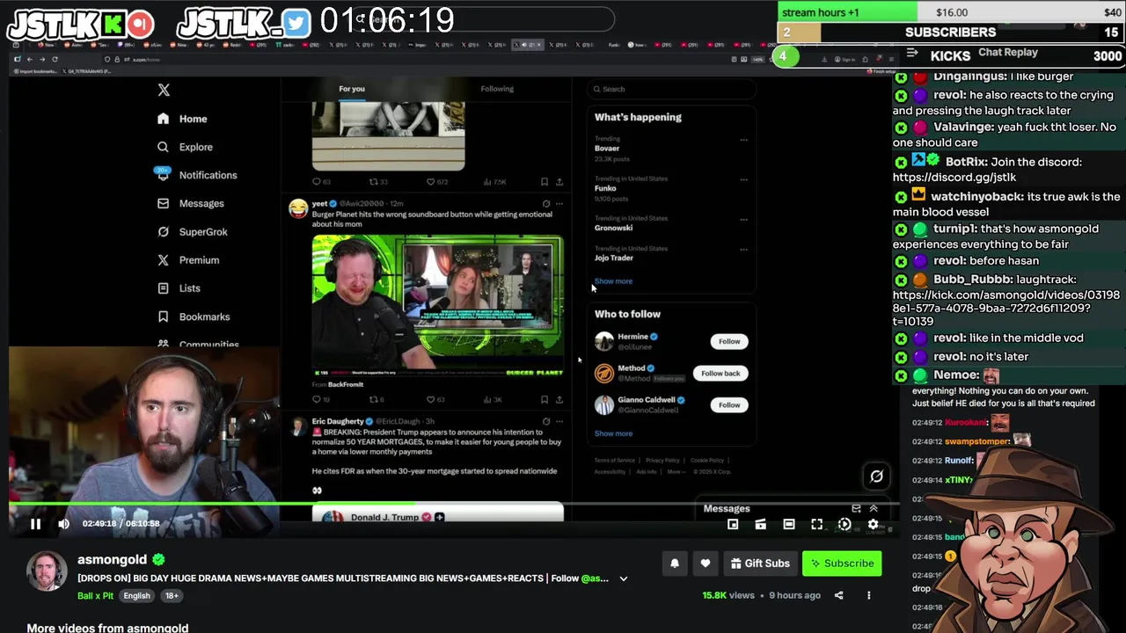Pause the Kick video playback
The image size is (1126, 633).
pos(35,524)
